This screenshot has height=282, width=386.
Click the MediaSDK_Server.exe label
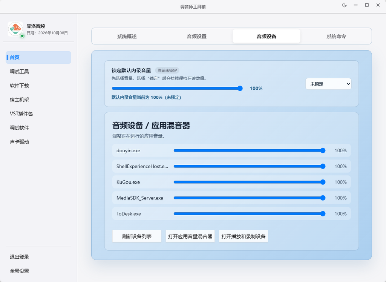coord(140,198)
